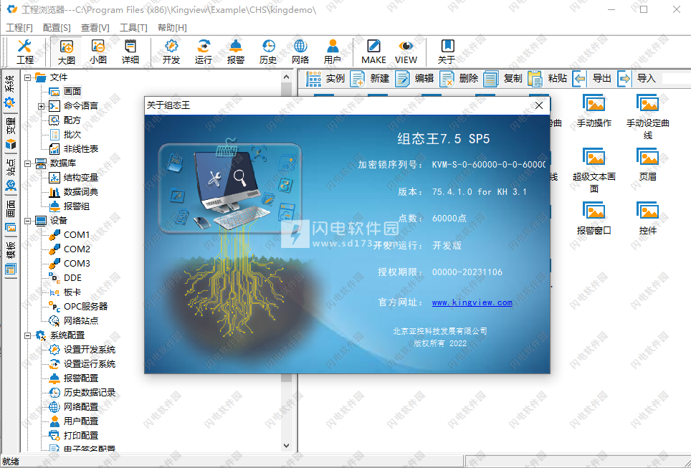Image resolution: width=691 pixels, height=468 pixels.
Task: Click 导入 import tool
Action: [637, 78]
